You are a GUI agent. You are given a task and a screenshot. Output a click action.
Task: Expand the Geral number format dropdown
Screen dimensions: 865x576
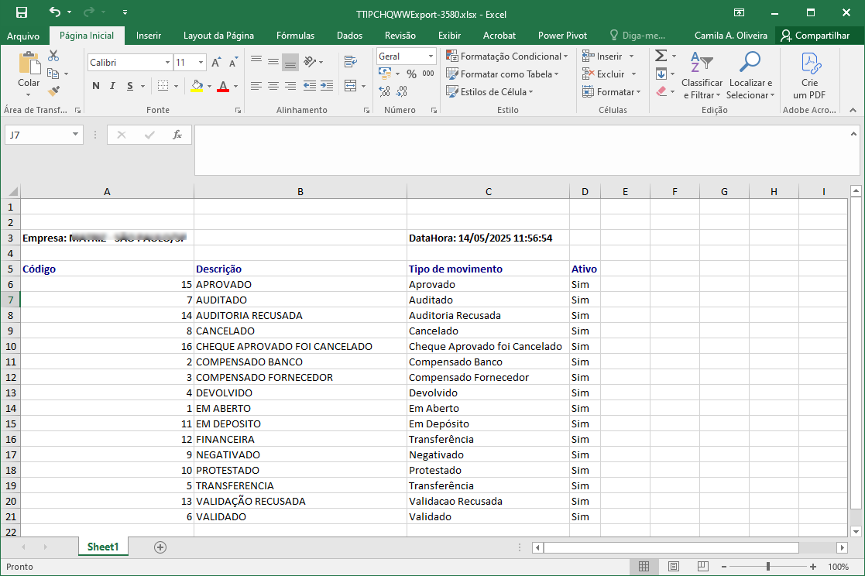431,57
